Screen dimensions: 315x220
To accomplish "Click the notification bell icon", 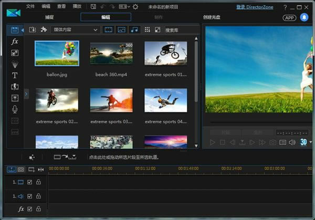I will pyautogui.click(x=304, y=17).
